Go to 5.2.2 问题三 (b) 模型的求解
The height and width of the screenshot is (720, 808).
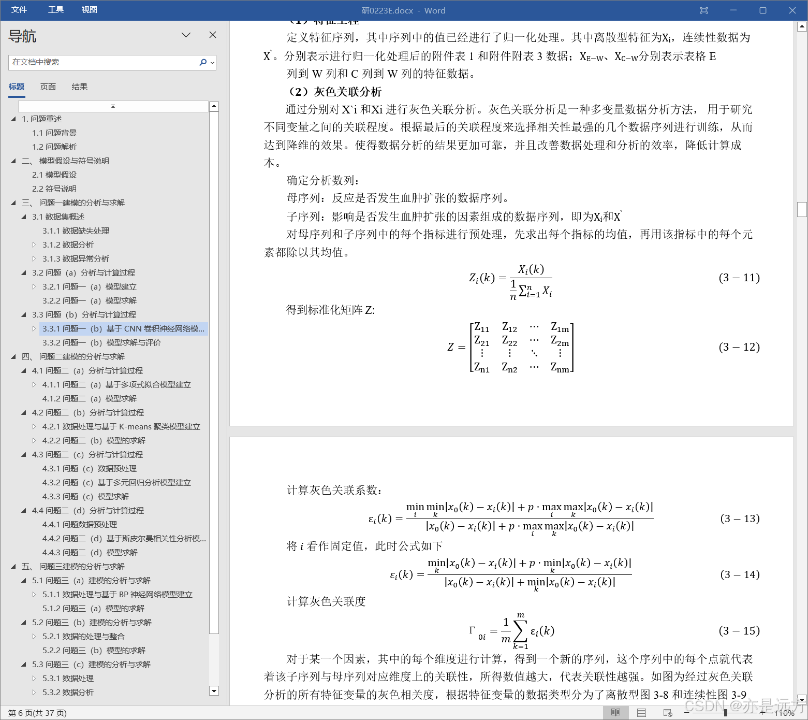tap(94, 651)
